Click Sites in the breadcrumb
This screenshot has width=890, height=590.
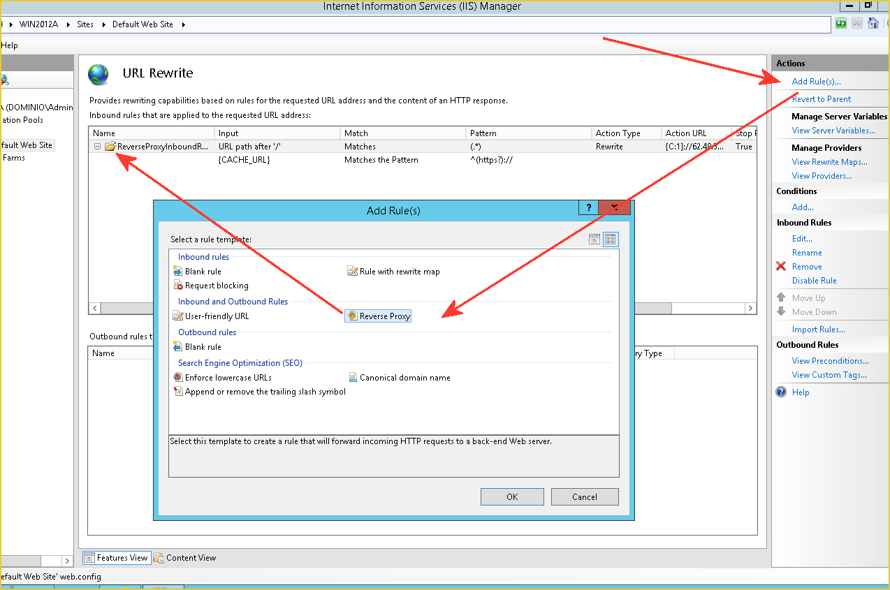[x=85, y=24]
